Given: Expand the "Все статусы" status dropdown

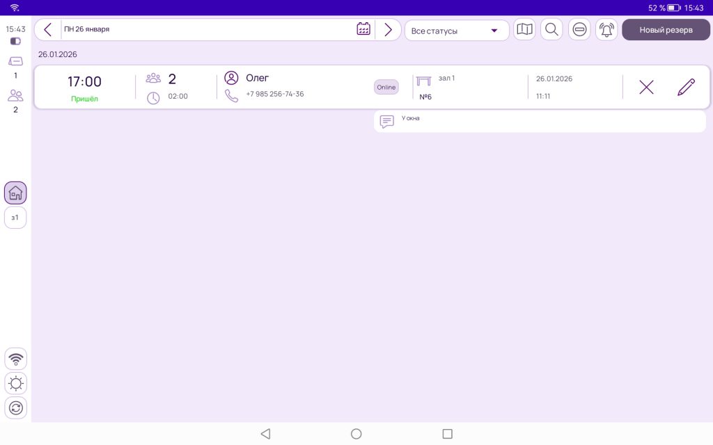Looking at the screenshot, I should pos(456,31).
